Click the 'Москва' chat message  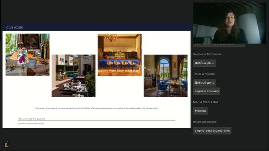tap(200, 111)
